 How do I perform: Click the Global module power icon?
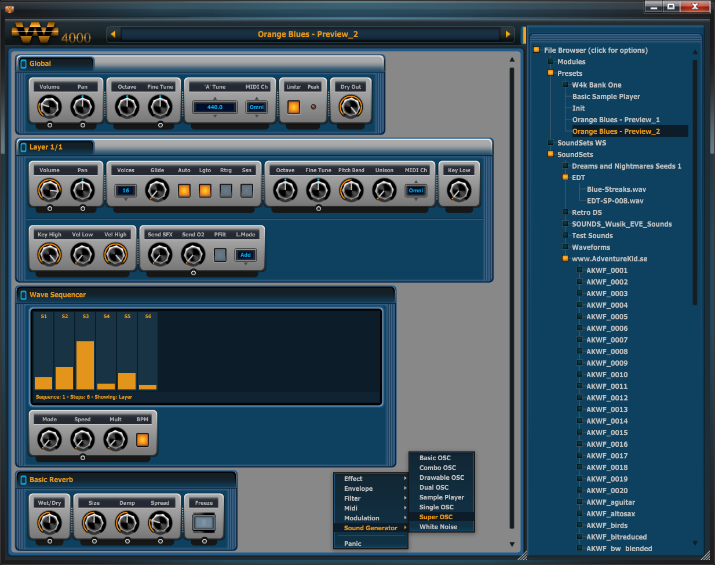24,64
